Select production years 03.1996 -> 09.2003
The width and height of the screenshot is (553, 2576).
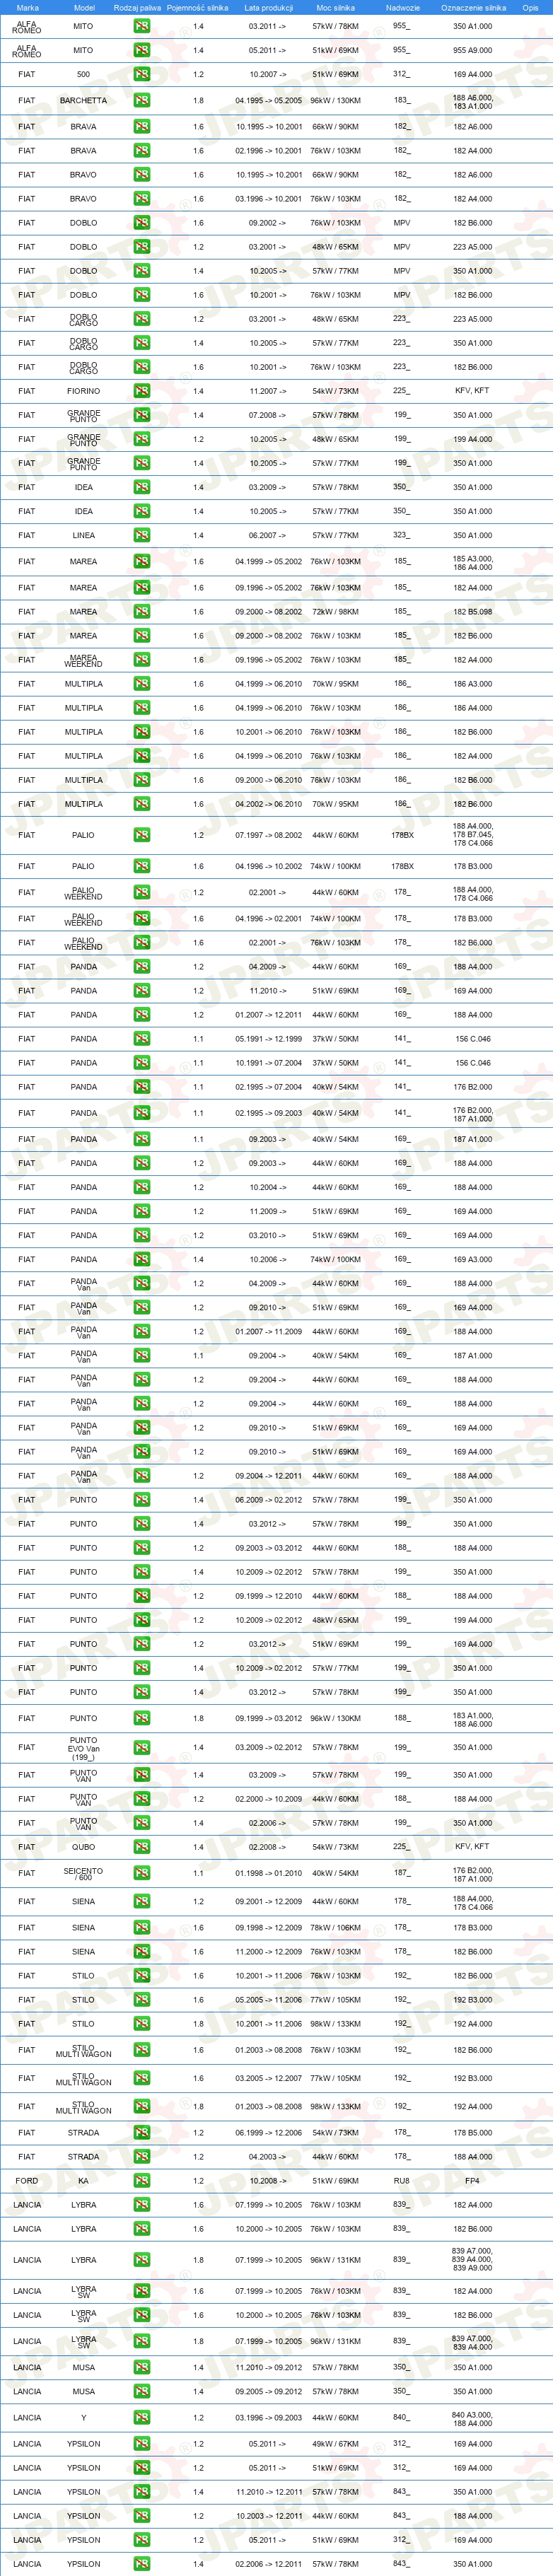pos(268,2418)
